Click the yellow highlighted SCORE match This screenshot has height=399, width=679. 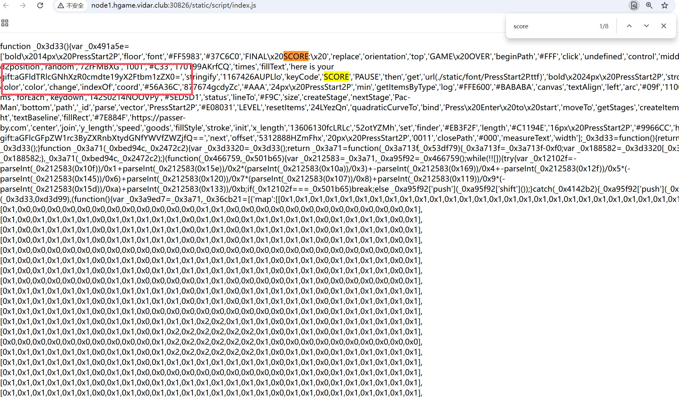tap(336, 77)
